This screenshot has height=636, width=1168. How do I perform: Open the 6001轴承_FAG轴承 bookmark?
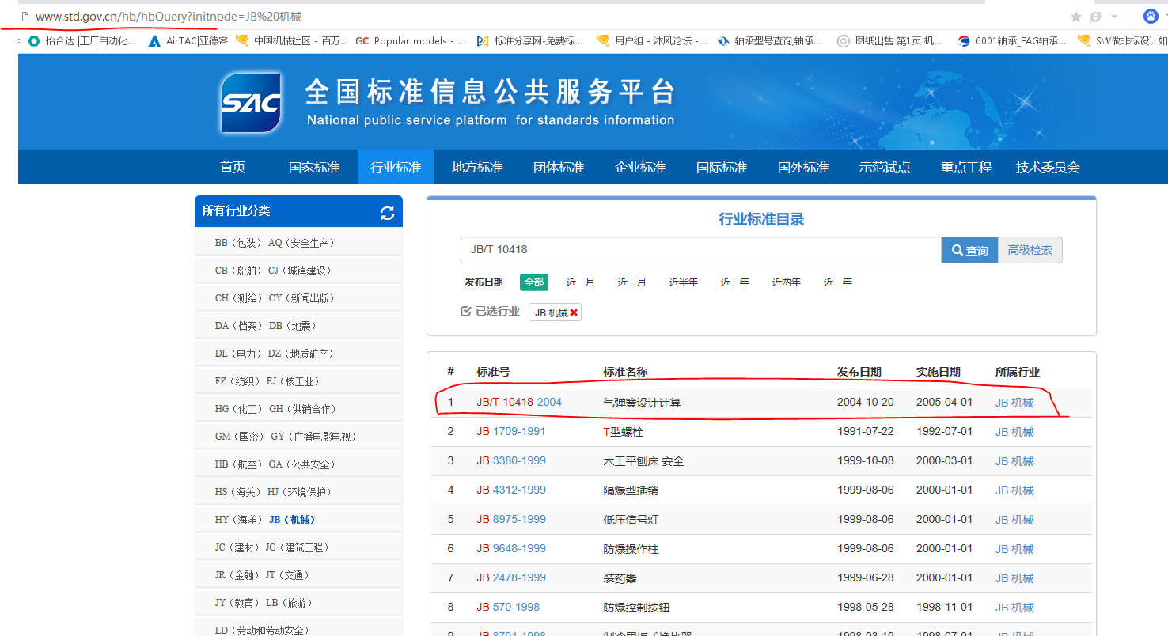(1011, 40)
